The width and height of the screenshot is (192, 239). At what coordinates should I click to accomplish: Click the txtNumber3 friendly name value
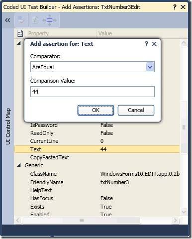(x=114, y=182)
